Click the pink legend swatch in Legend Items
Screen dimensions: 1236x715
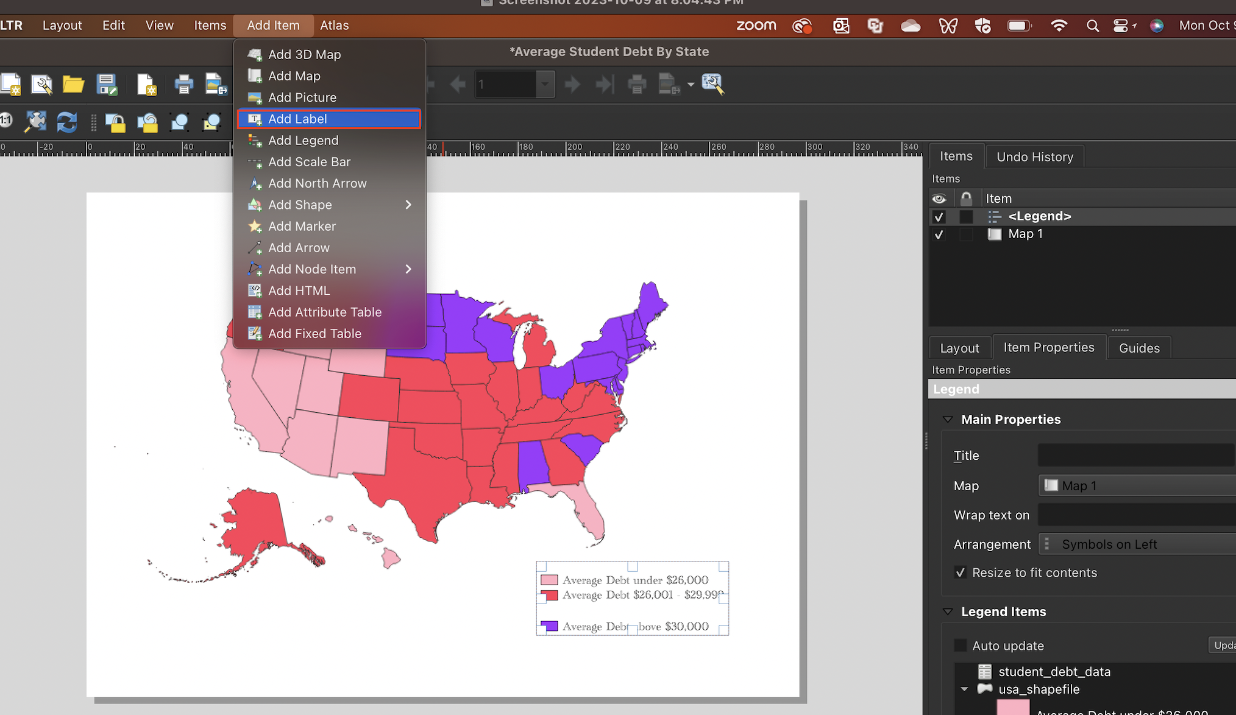[x=1013, y=707]
